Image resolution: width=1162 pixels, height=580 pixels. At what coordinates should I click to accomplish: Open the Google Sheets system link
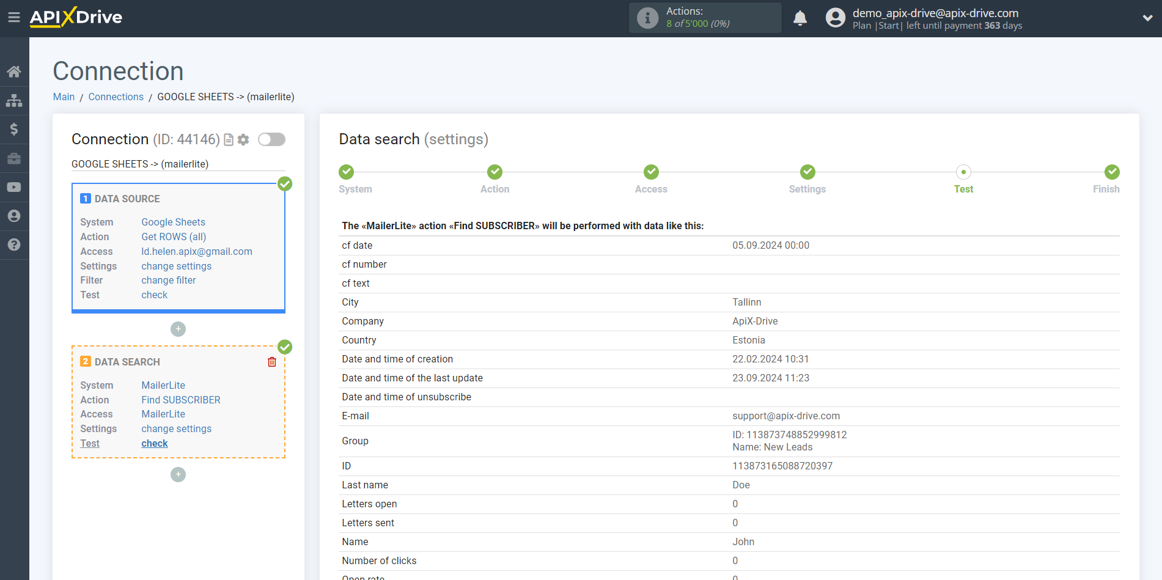pyautogui.click(x=173, y=222)
